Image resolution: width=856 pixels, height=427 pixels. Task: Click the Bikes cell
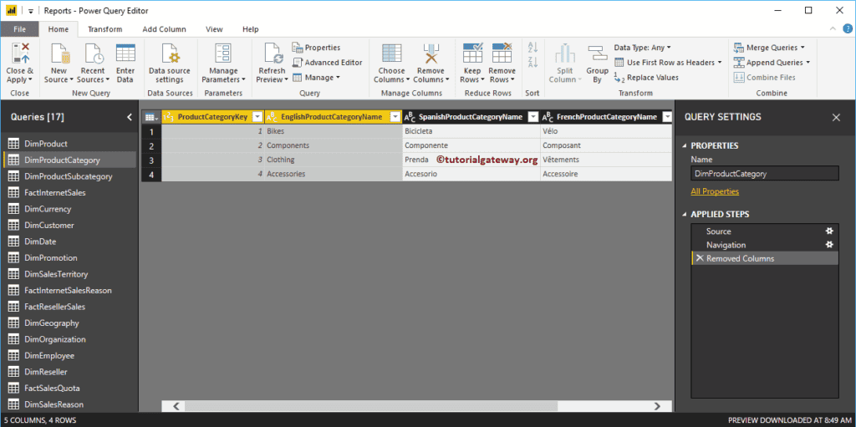pos(333,131)
